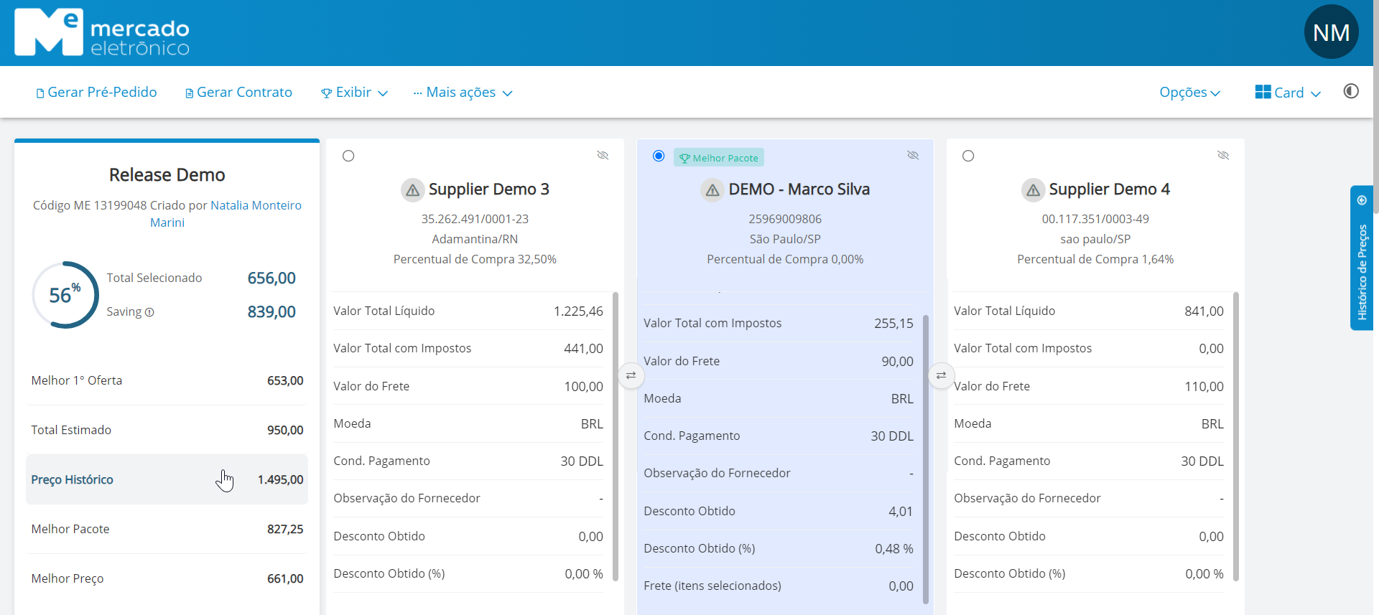Click Supplier Demo 4 Valor do Frete 110,00
This screenshot has width=1379, height=615.
point(1204,387)
